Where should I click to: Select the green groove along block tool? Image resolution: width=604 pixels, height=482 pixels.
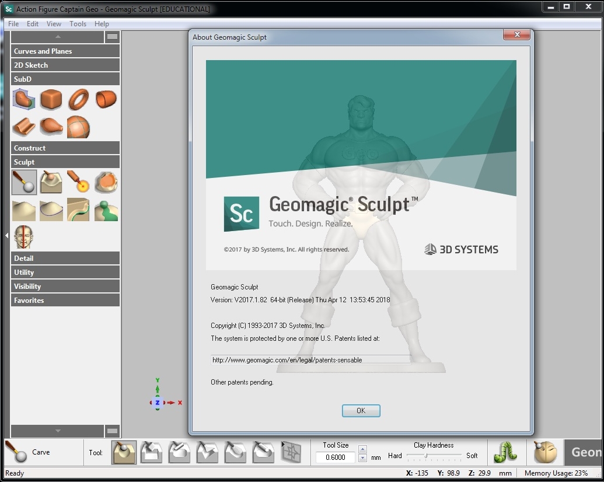78,210
